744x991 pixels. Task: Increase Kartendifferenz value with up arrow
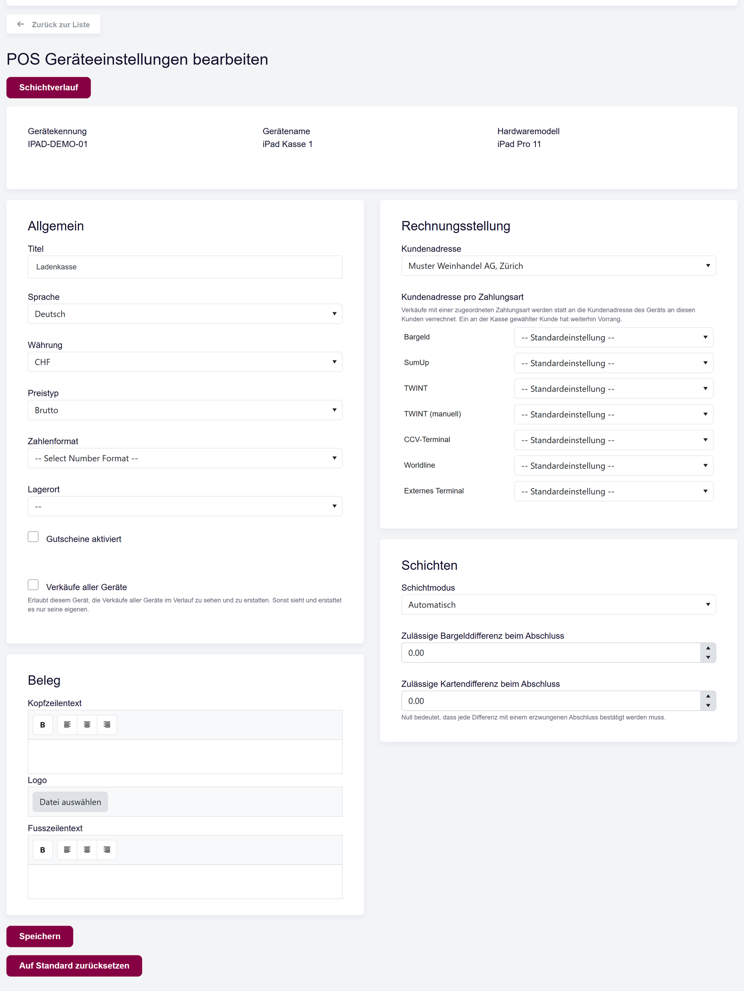(708, 696)
